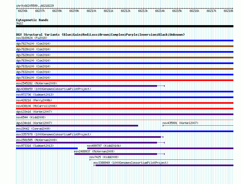Click the 66216k ruler label
The image size is (241, 184).
coord(194,11)
